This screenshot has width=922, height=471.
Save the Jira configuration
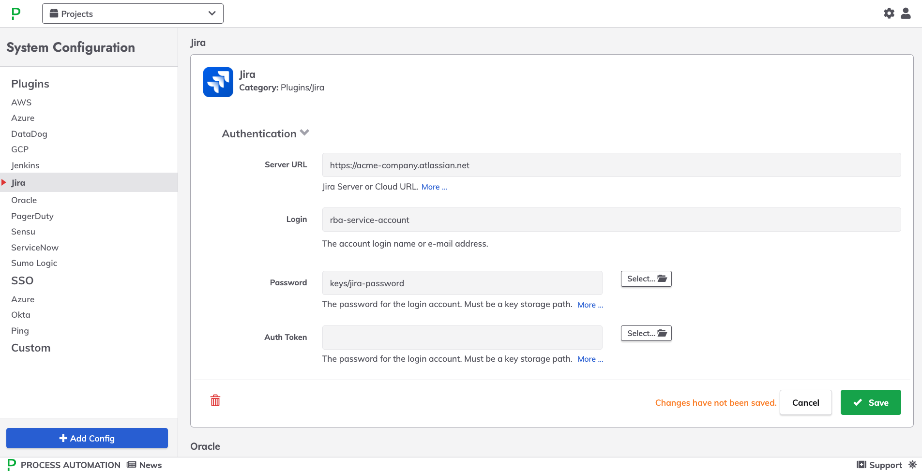click(x=871, y=402)
